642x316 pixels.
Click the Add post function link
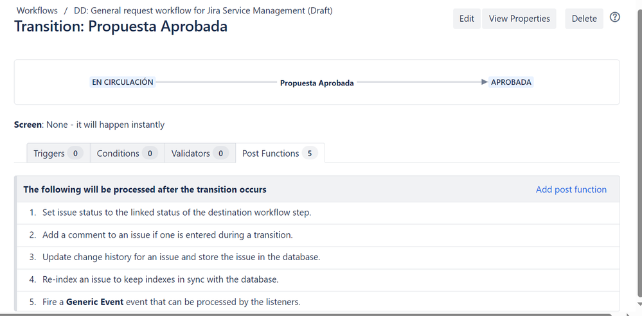(571, 189)
